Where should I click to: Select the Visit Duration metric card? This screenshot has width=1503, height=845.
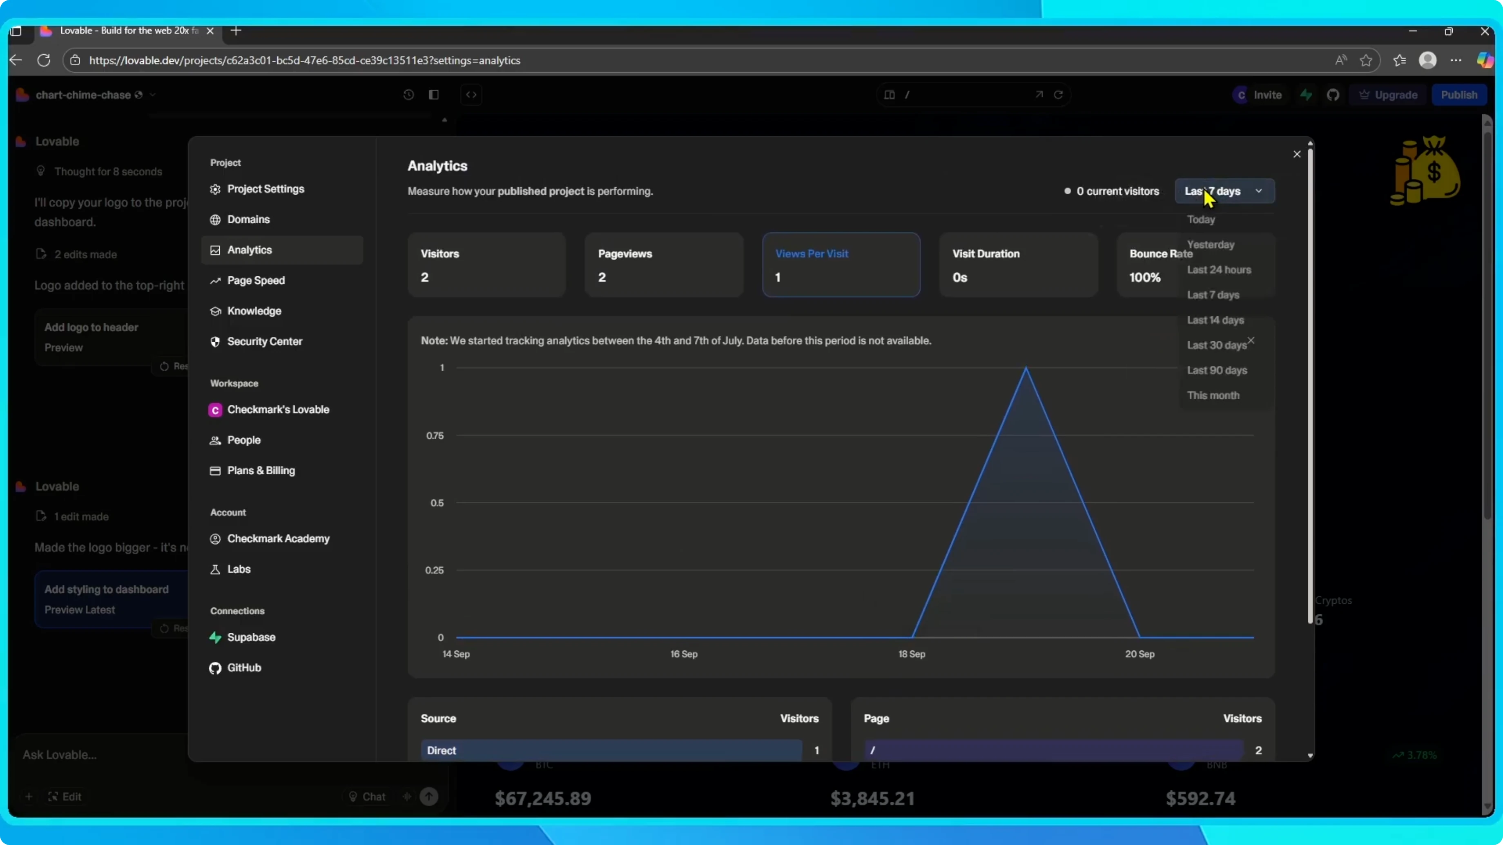pos(1019,265)
